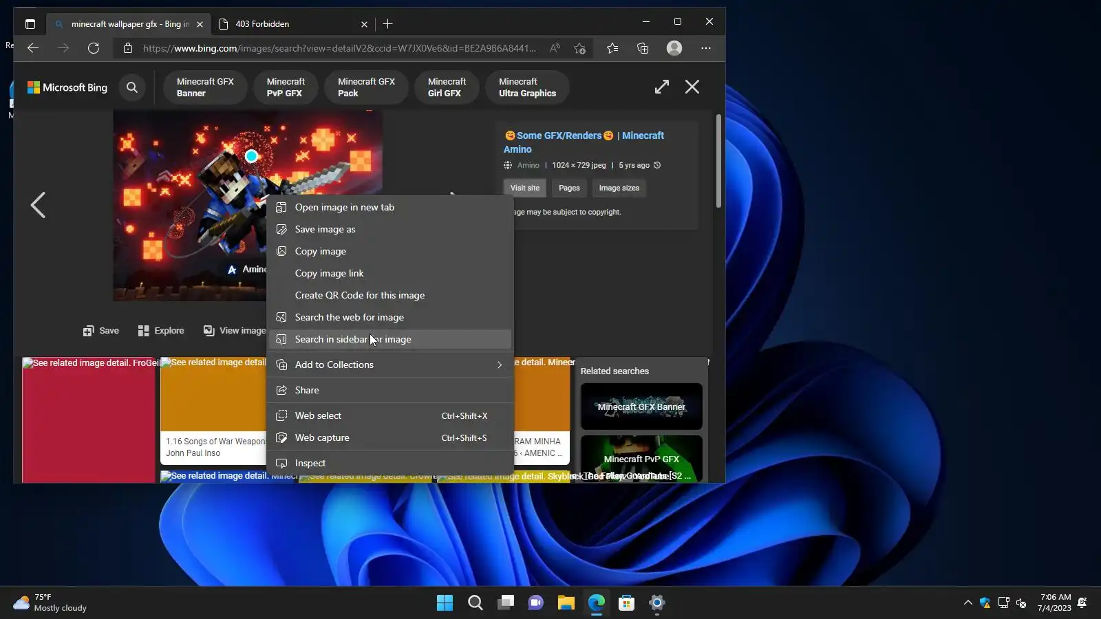
Task: Click the Explore button below image
Action: [161, 331]
